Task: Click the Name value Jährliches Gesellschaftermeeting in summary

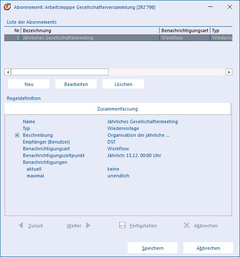Action: coord(142,122)
